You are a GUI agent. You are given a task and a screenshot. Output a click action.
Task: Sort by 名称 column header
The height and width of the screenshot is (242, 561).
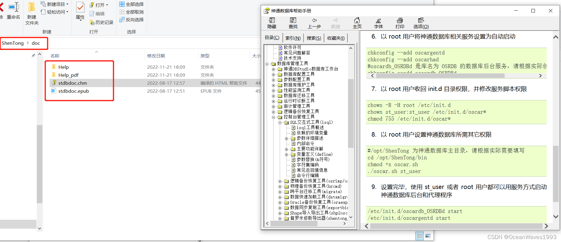55,56
